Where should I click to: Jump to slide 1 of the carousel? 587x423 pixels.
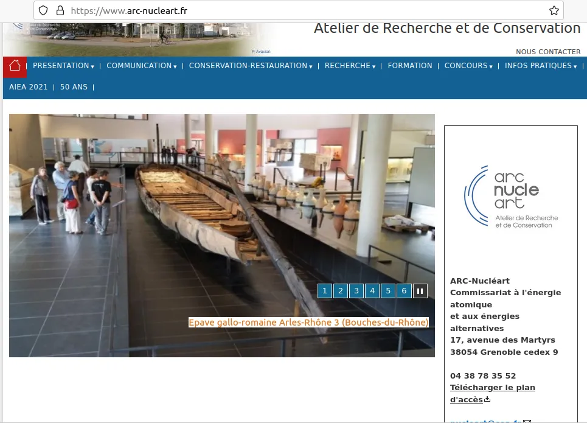(x=325, y=291)
